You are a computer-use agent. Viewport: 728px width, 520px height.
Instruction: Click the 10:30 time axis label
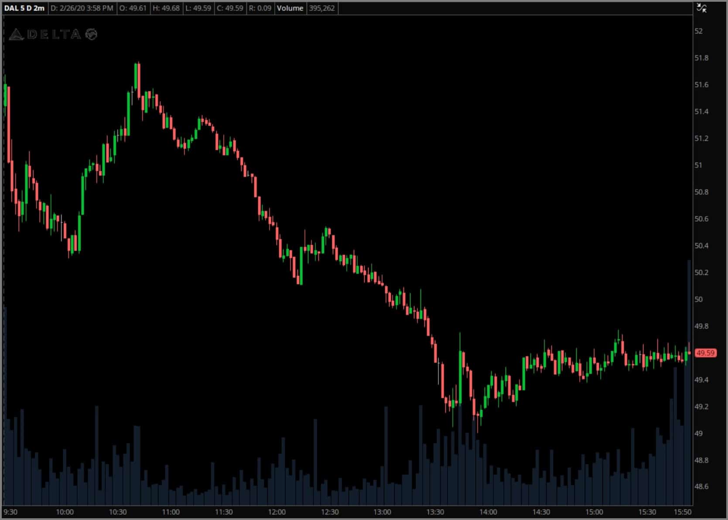point(118,512)
